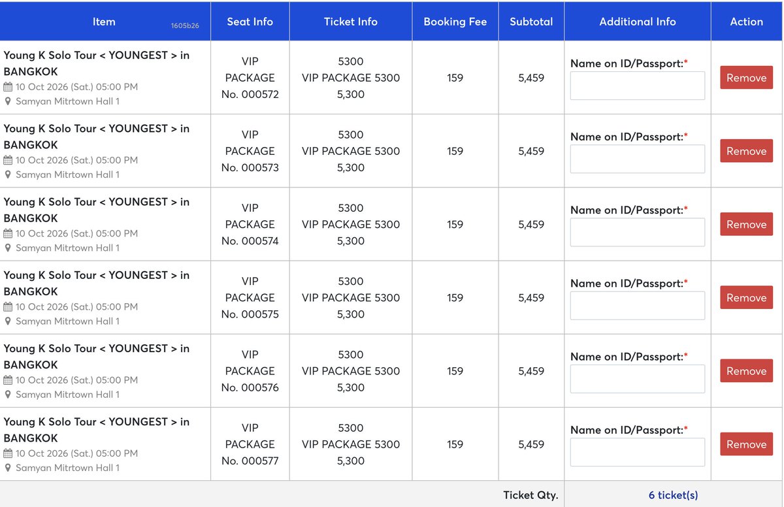Remove ticket No. 000576
This screenshot has width=784, height=507.
click(x=746, y=370)
